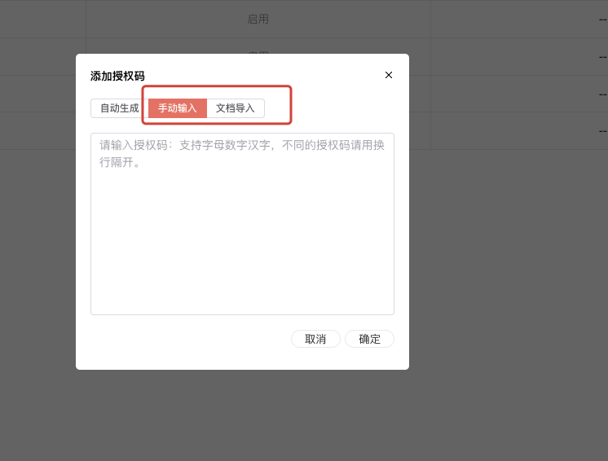This screenshot has width=608, height=461.
Task: Switch to the 自动生成 tab
Action: [120, 108]
